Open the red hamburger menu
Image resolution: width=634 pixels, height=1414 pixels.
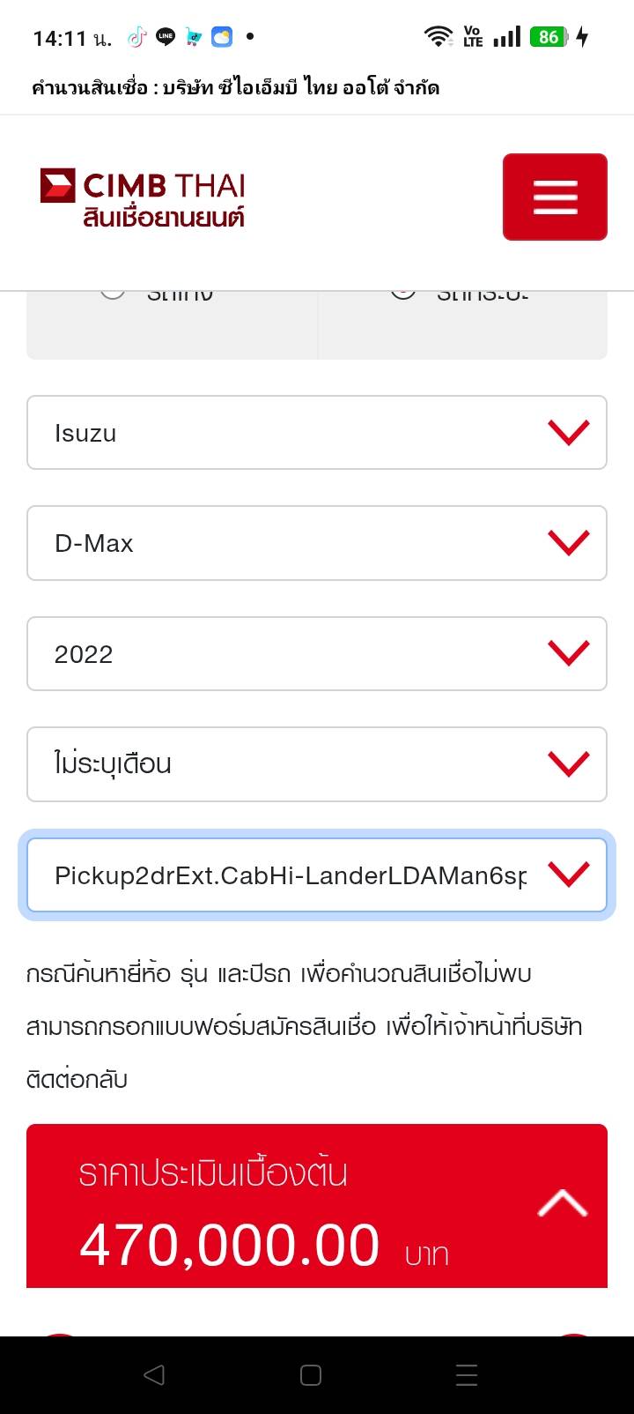coord(555,197)
